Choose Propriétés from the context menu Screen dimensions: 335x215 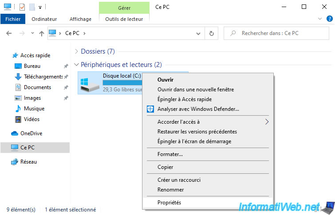point(169,203)
